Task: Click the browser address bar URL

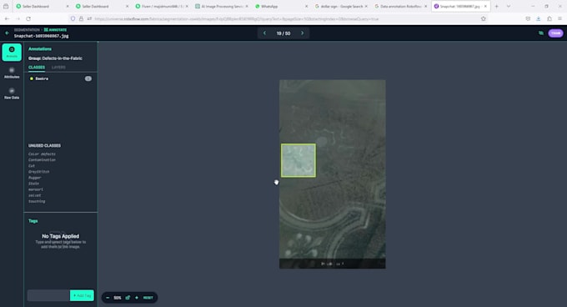Action: 237,19
